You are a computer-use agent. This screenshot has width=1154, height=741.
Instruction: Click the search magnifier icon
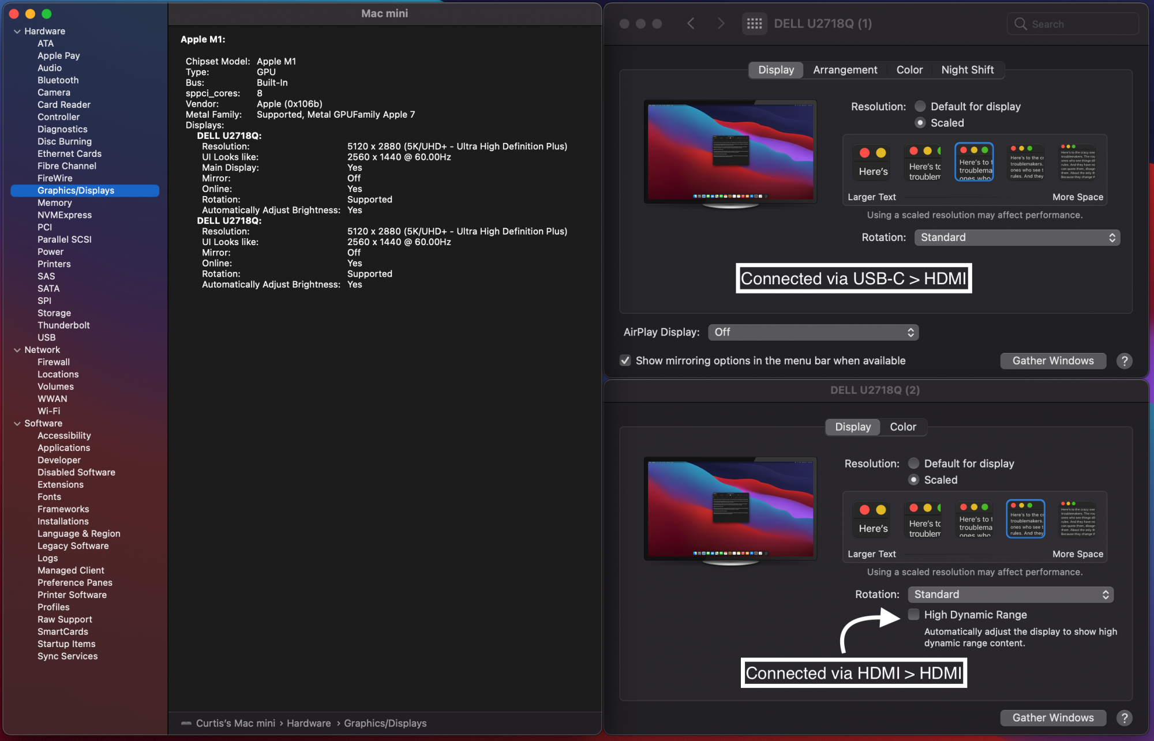click(1020, 24)
